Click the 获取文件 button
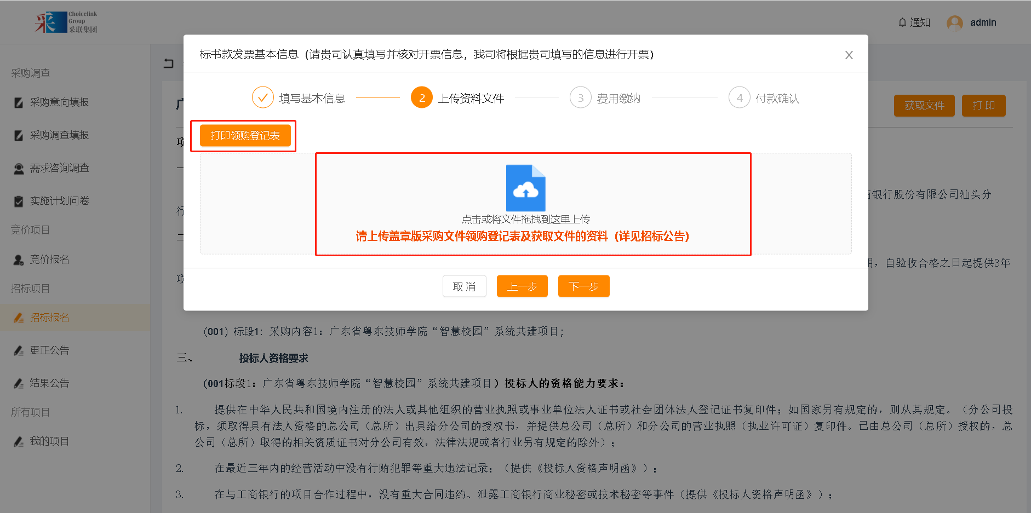1031x513 pixels. point(924,106)
